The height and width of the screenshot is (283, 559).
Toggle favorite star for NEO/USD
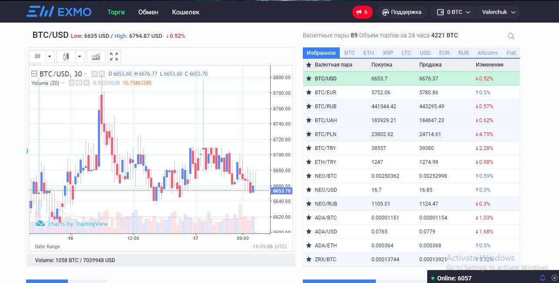pyautogui.click(x=309, y=190)
